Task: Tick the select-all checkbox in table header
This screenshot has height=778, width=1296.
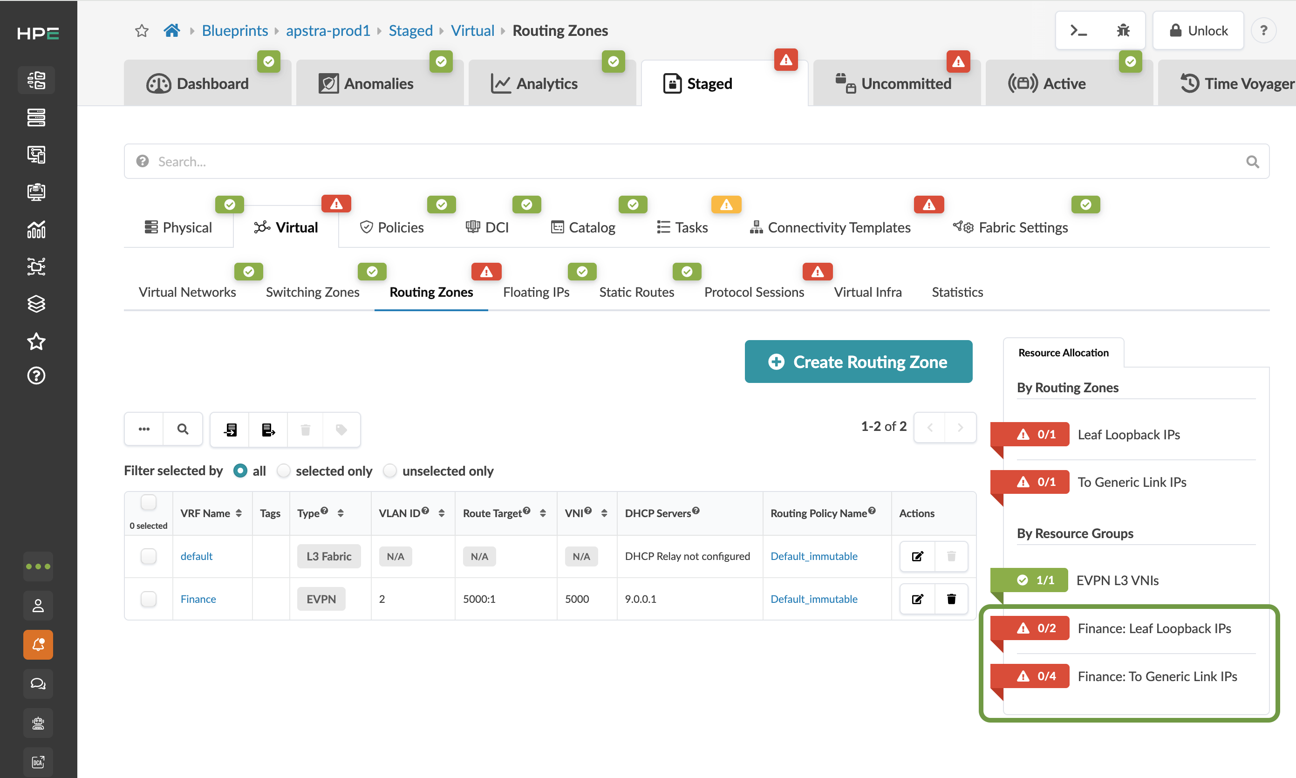Action: [x=149, y=502]
